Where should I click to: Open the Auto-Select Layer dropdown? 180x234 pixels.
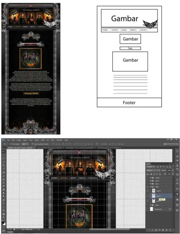coord(25,144)
